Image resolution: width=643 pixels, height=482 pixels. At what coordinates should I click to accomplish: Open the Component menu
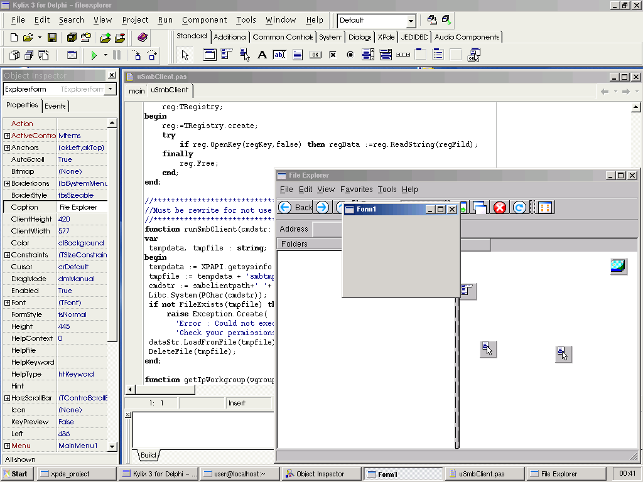(x=204, y=19)
